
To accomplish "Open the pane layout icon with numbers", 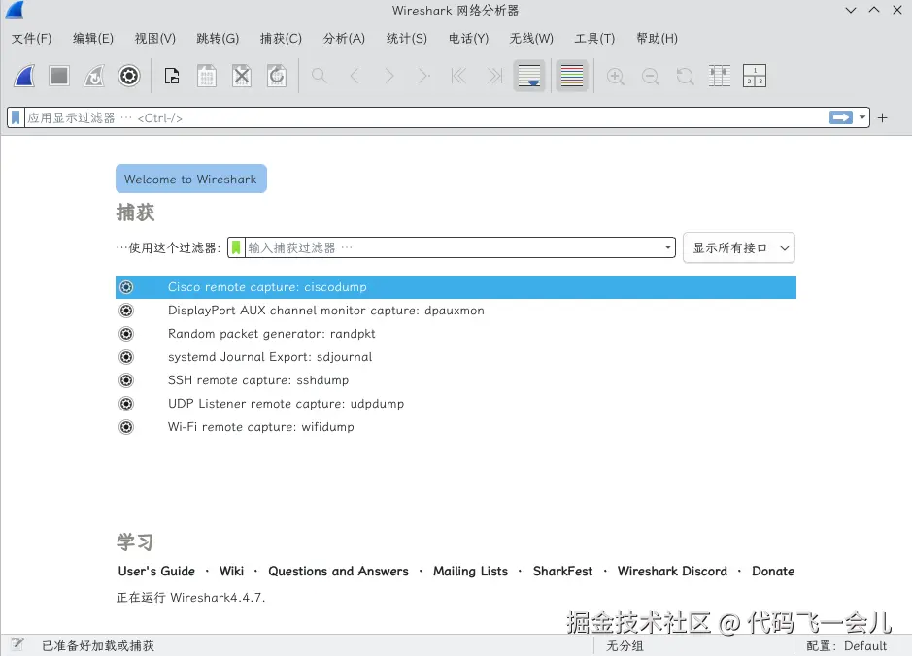I will pyautogui.click(x=755, y=76).
